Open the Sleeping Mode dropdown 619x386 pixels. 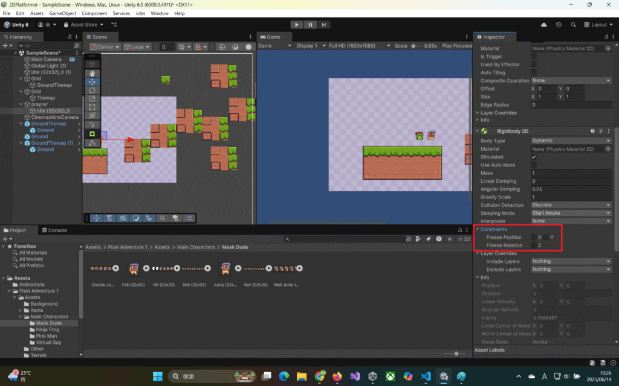571,213
